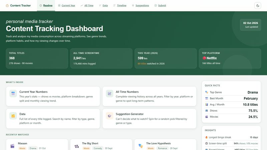
Task: Click the Total Titles stat card
Action: tap(37, 58)
